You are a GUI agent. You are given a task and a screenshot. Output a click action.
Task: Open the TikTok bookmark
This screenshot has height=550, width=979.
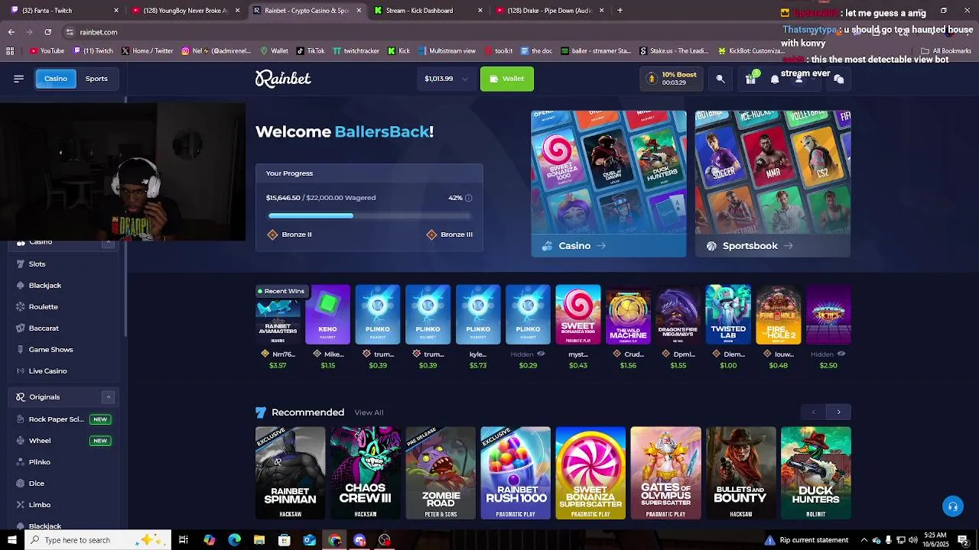[x=311, y=51]
